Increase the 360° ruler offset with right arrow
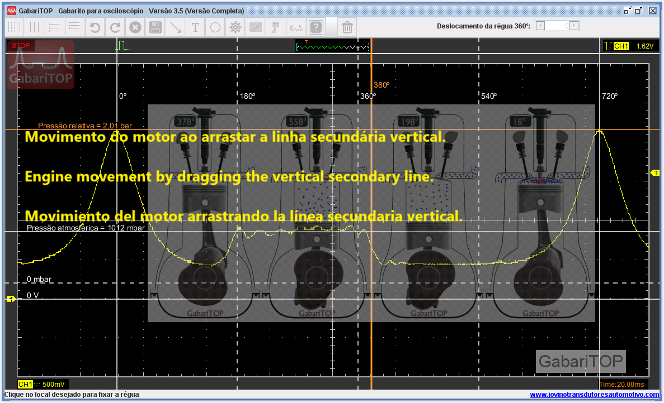664x403 pixels. point(574,26)
